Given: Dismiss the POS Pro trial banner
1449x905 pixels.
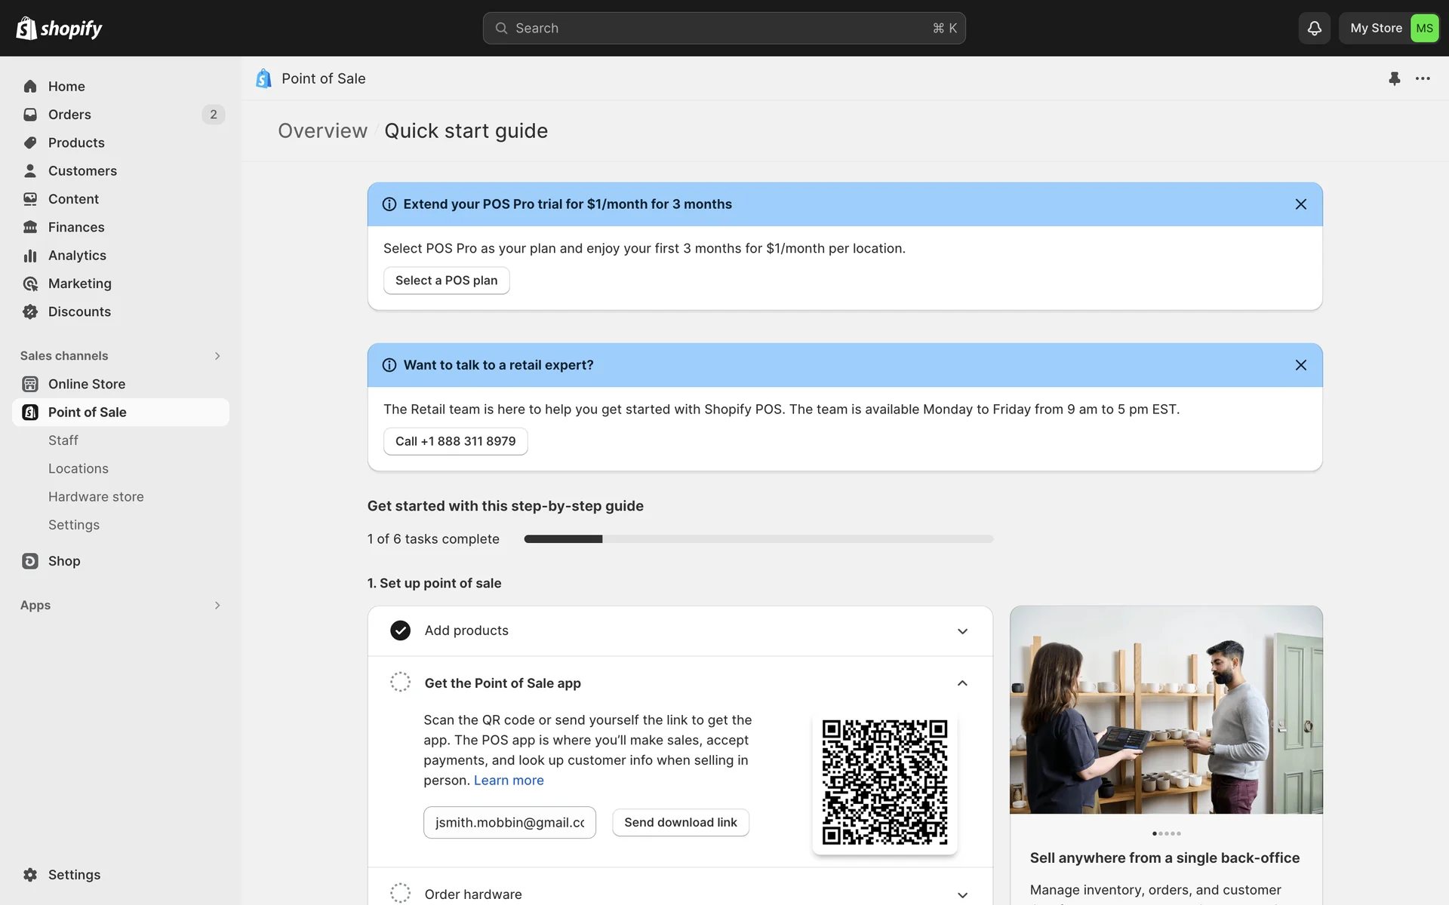Looking at the screenshot, I should pyautogui.click(x=1300, y=204).
